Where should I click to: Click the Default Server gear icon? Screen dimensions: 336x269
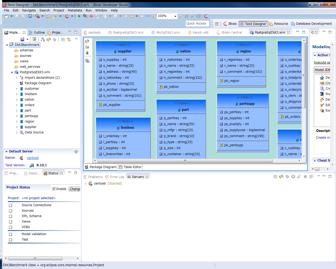pos(76,151)
